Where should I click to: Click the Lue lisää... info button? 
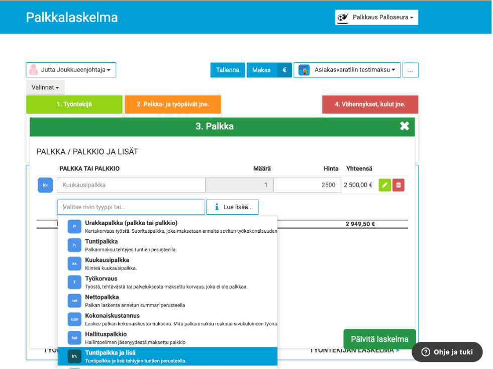point(233,207)
